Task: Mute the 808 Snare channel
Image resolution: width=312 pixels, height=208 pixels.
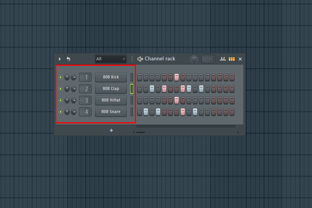Action: click(x=60, y=112)
